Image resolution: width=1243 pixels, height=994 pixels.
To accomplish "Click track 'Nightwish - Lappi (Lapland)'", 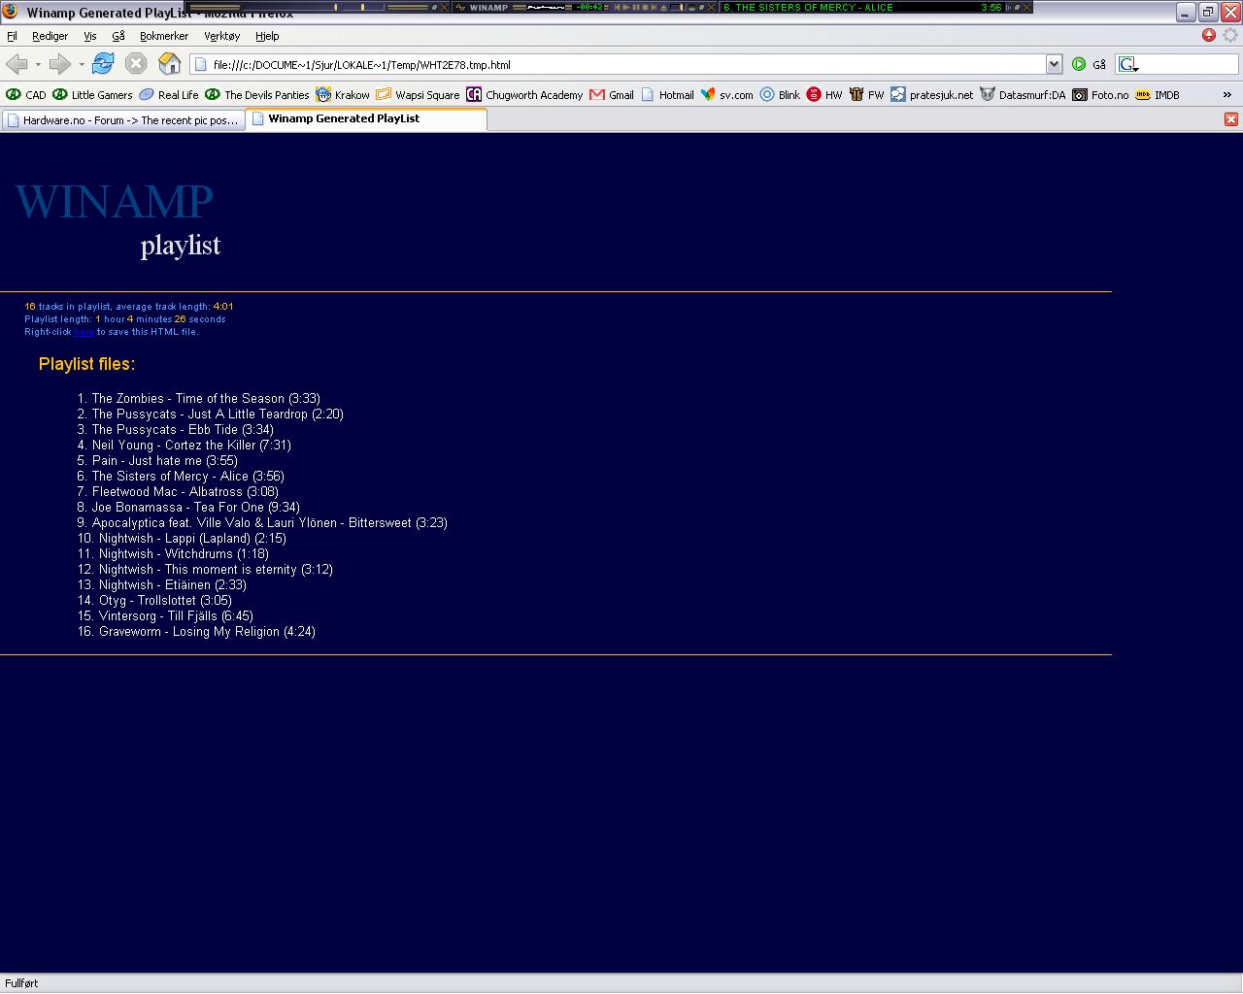I will pyautogui.click(x=192, y=539).
